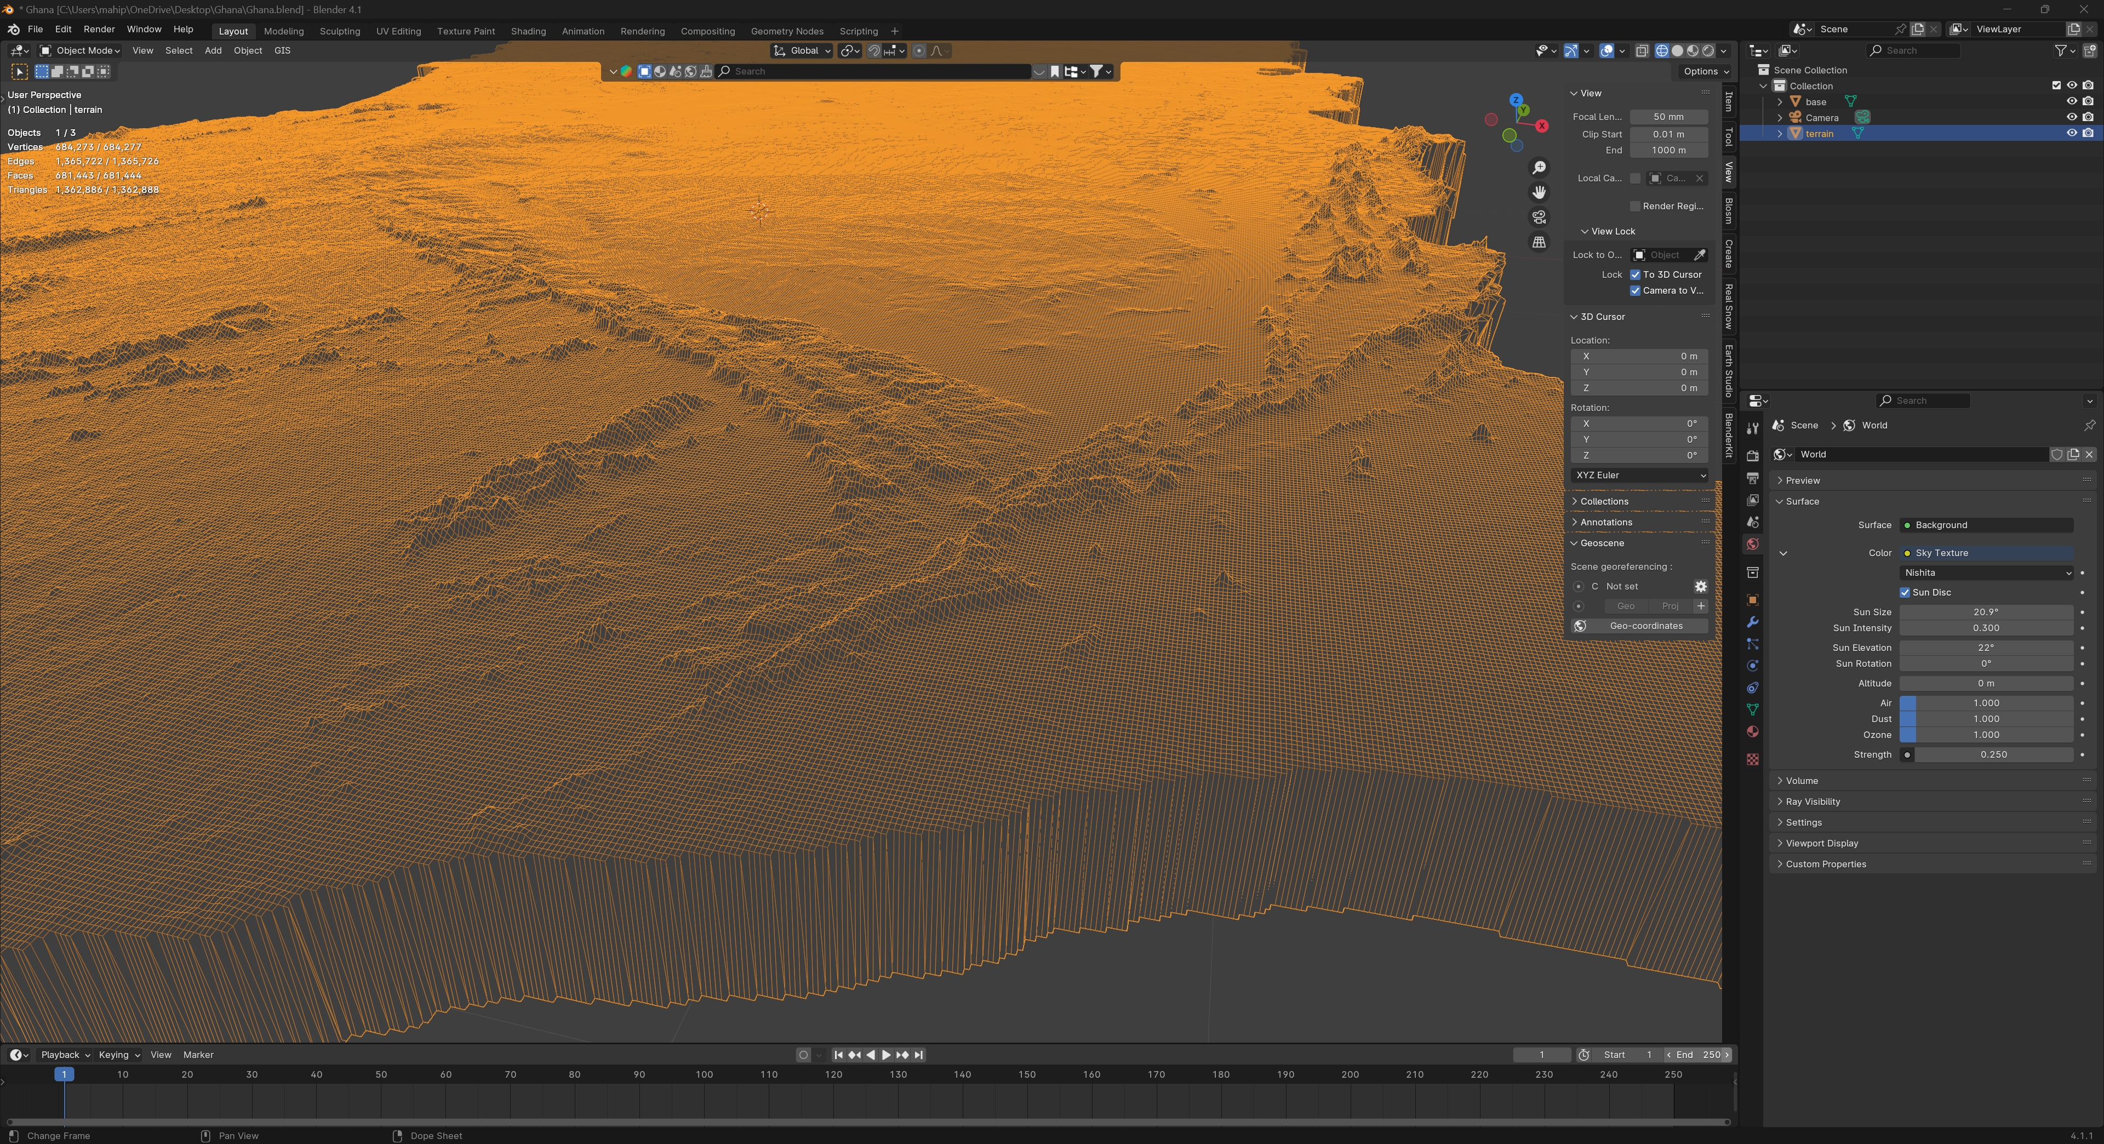Open the Material properties tab icon

[1752, 731]
